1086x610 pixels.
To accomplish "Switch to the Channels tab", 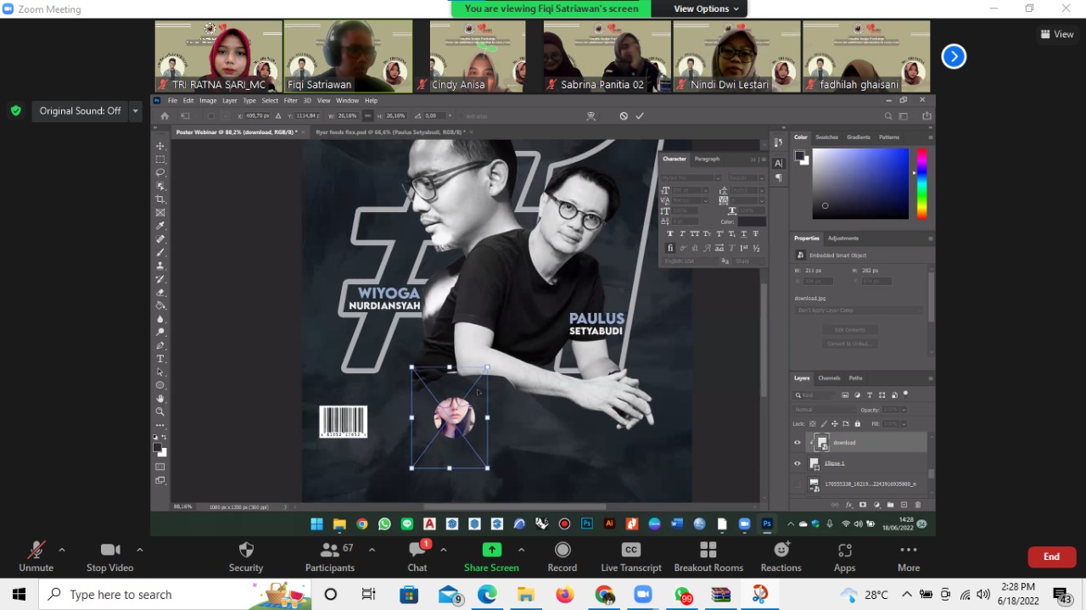I will pos(829,378).
